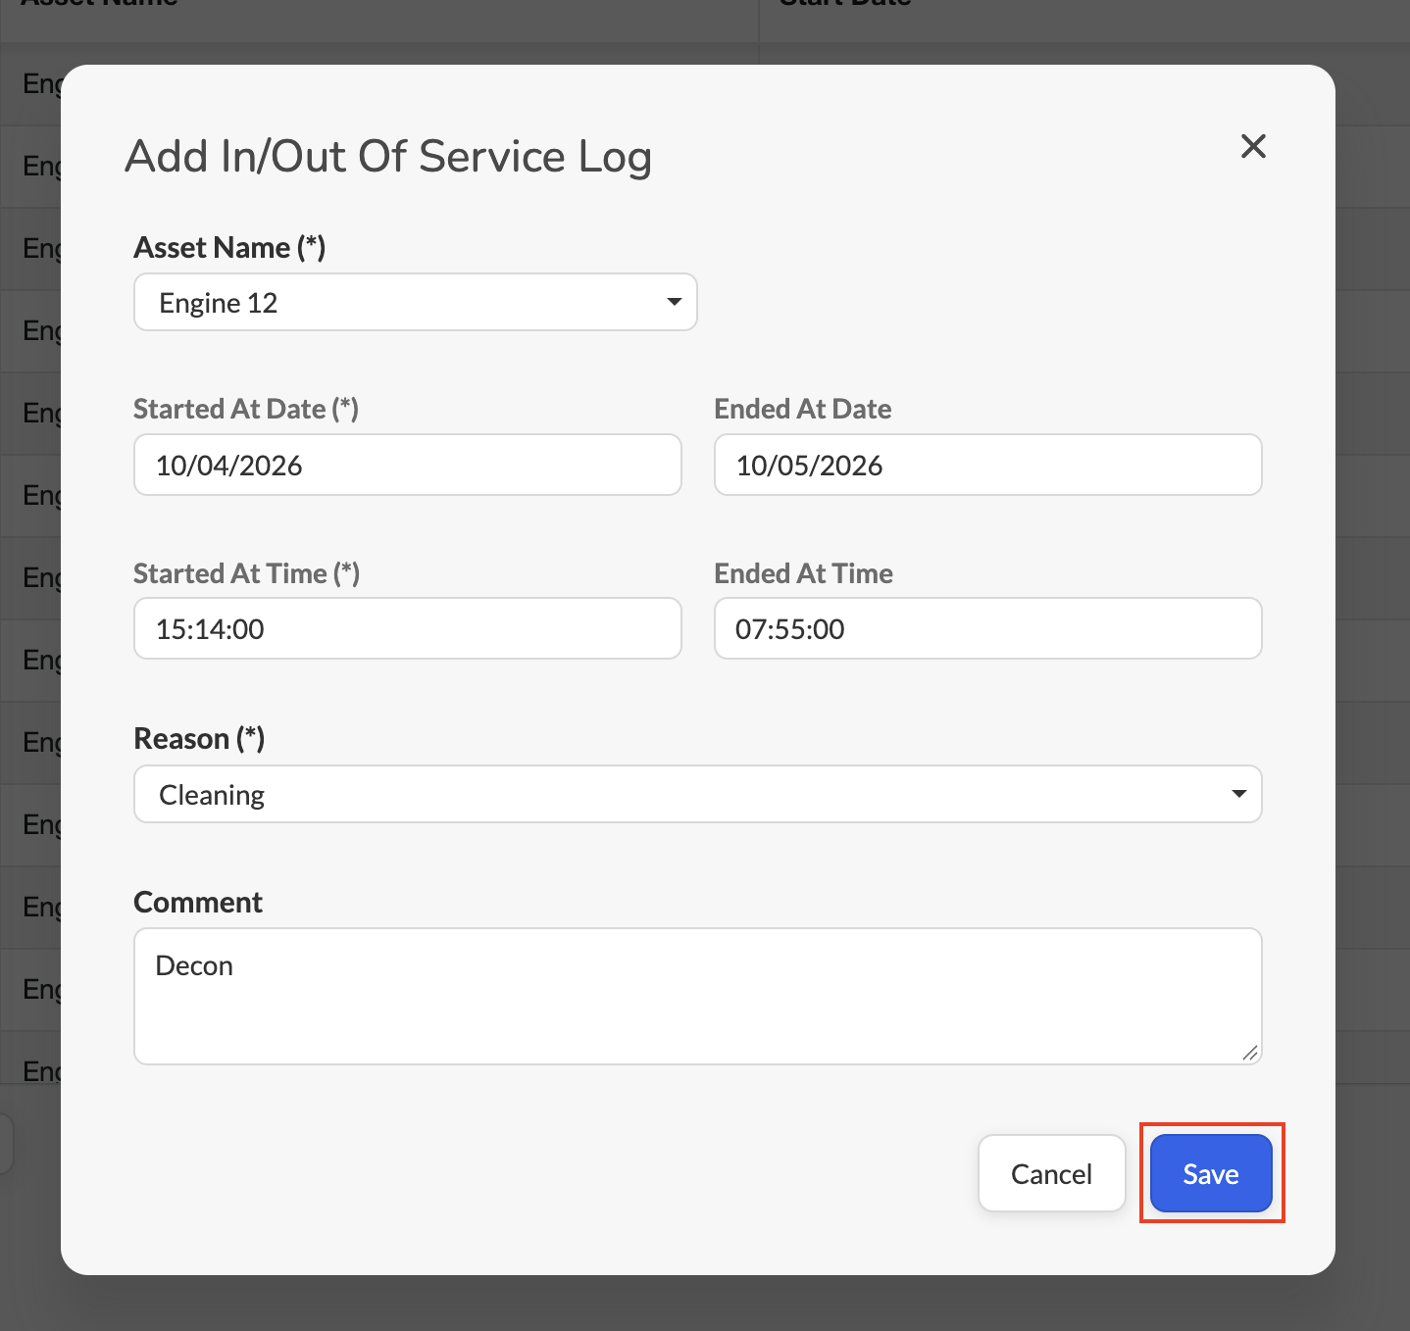This screenshot has height=1331, width=1410.
Task: Open the Asset Name dropdown showing Engine 12
Action: tap(416, 302)
